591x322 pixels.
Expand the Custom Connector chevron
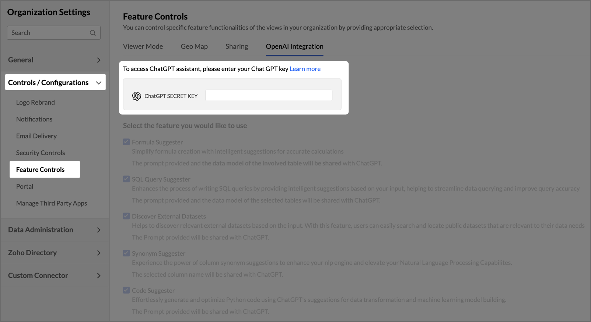99,276
